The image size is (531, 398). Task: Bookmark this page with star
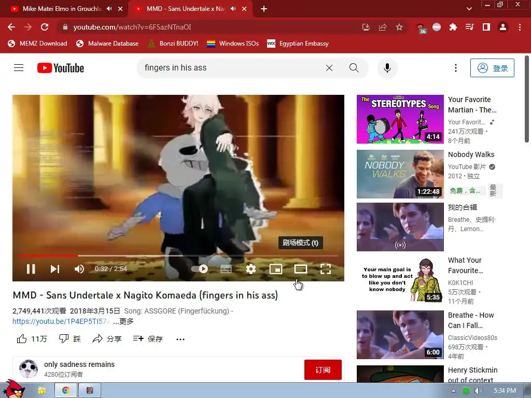click(x=399, y=27)
